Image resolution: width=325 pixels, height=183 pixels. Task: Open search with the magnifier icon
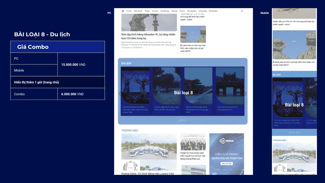coord(242,11)
